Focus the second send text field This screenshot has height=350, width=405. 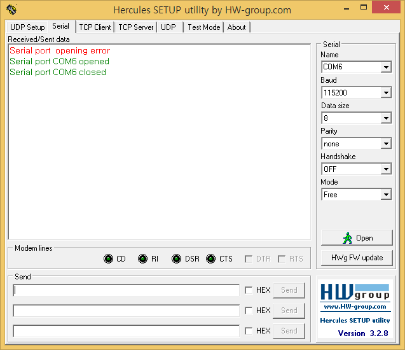point(127,311)
